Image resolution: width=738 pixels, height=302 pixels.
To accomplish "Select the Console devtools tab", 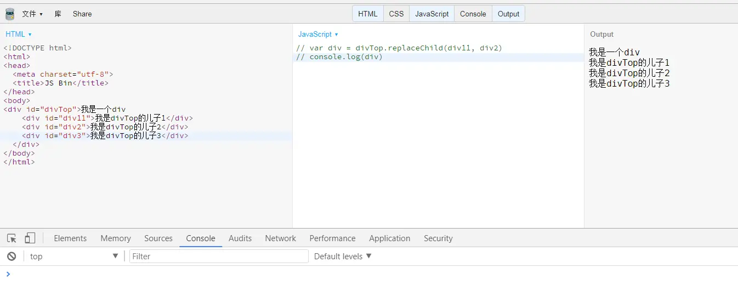I will 201,238.
